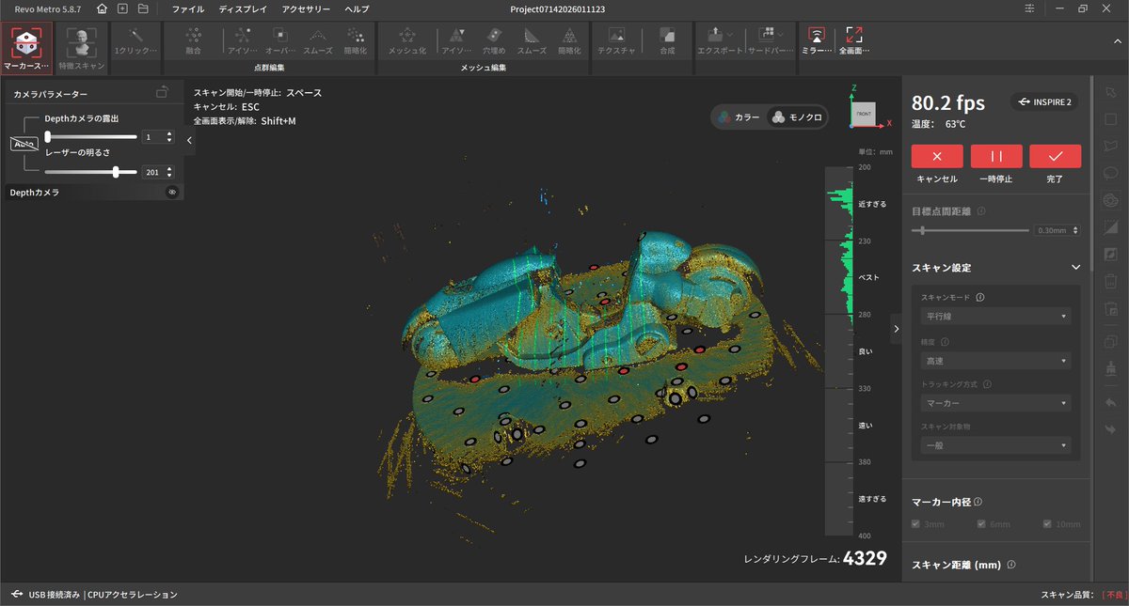Collapse the スキャン設定 section chevron
The height and width of the screenshot is (606, 1129).
(x=1076, y=268)
